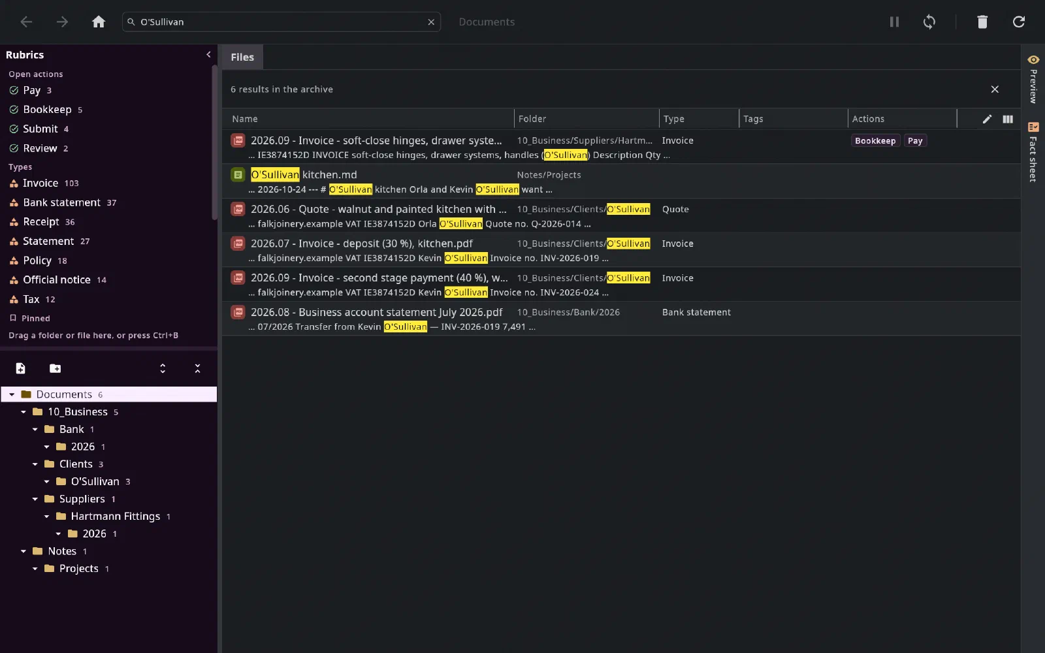Open the Preview side panel
The height and width of the screenshot is (653, 1045).
(1033, 79)
